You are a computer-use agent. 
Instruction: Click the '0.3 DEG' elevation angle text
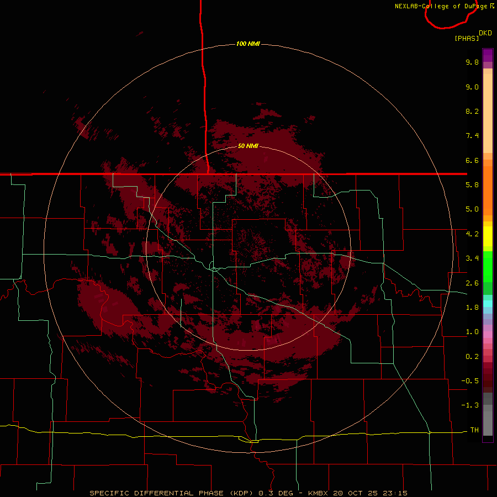click(x=276, y=493)
